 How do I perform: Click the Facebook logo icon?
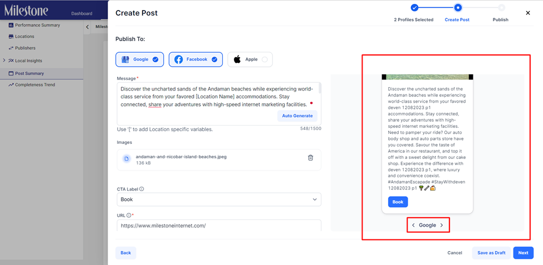point(178,59)
